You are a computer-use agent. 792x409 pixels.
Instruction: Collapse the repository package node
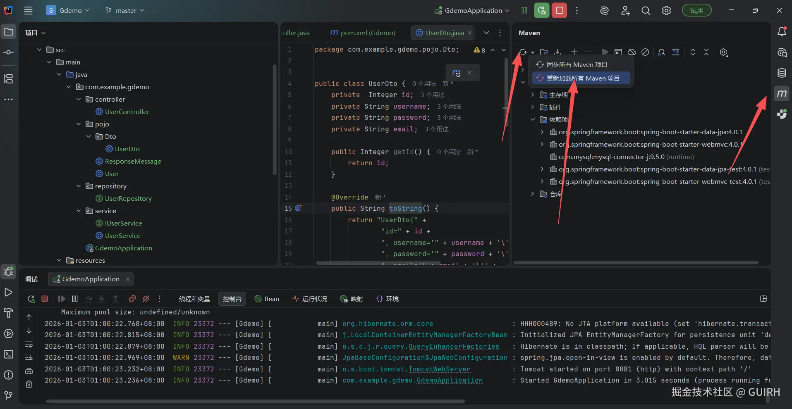(79, 186)
